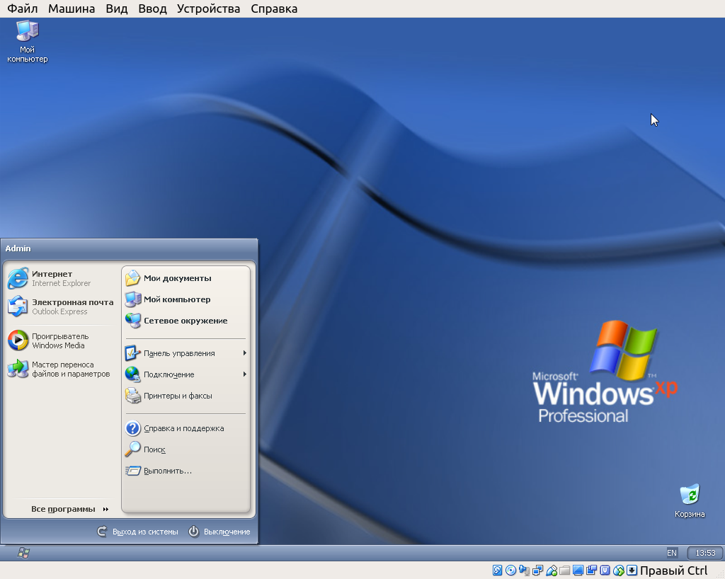Click the EN language indicator in the taskbar

tap(672, 553)
